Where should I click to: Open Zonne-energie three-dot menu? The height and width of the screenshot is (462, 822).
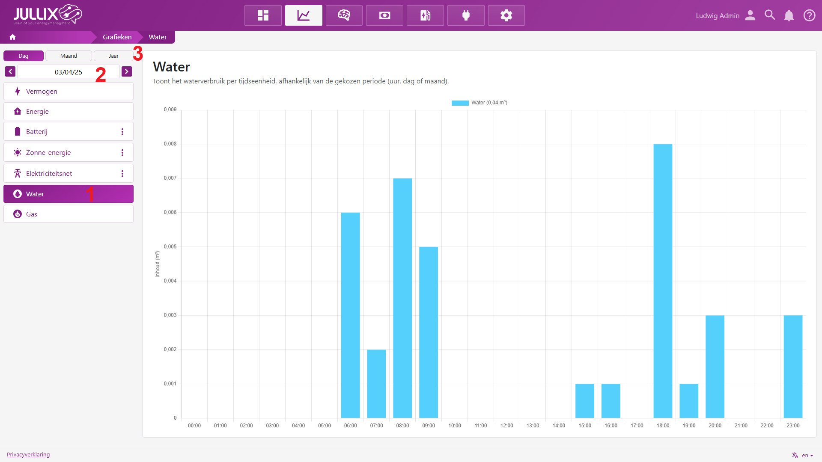[x=122, y=153]
